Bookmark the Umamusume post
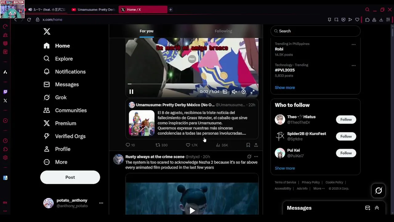394x222 pixels. point(248,145)
